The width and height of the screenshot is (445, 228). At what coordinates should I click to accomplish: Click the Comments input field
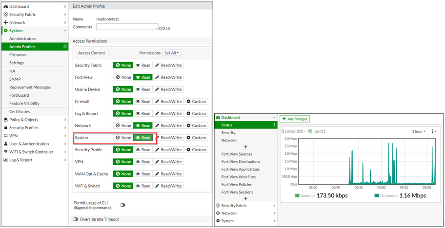[x=127, y=27]
